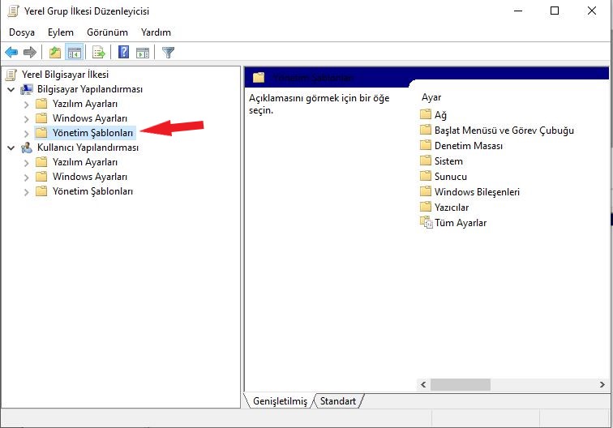
Task: Select Bilgisayar Yapılandırması tree item
Action: point(90,89)
